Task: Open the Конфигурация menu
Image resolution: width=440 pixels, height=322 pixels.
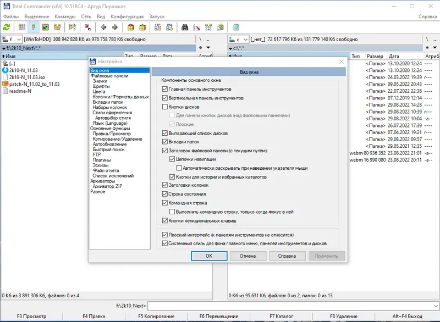Action: tap(127, 16)
